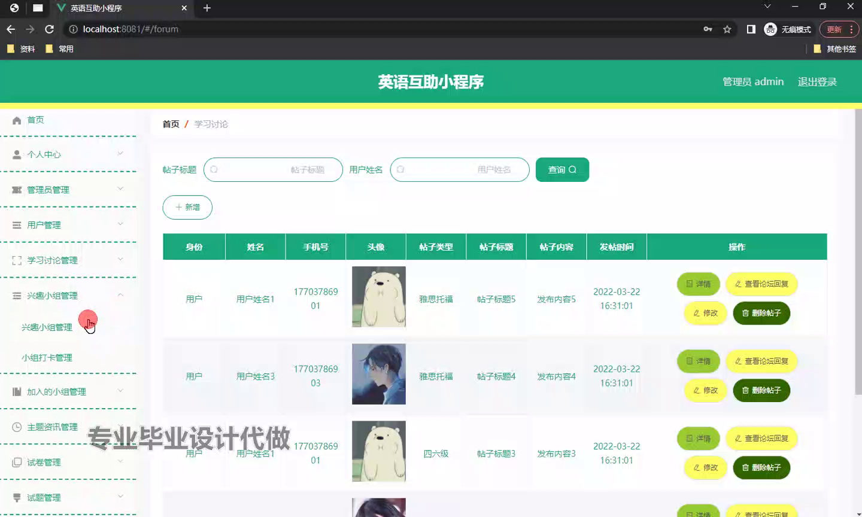Click 首页 in the breadcrumb
The image size is (862, 517).
point(171,124)
